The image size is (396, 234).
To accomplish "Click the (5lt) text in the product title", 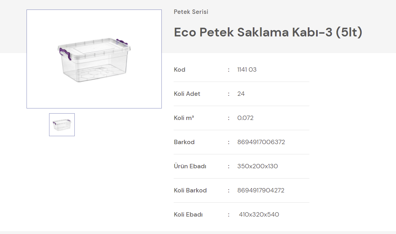I will click(349, 32).
